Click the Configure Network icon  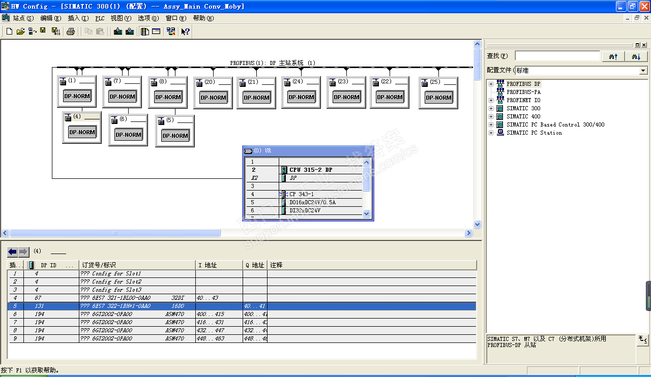point(170,32)
